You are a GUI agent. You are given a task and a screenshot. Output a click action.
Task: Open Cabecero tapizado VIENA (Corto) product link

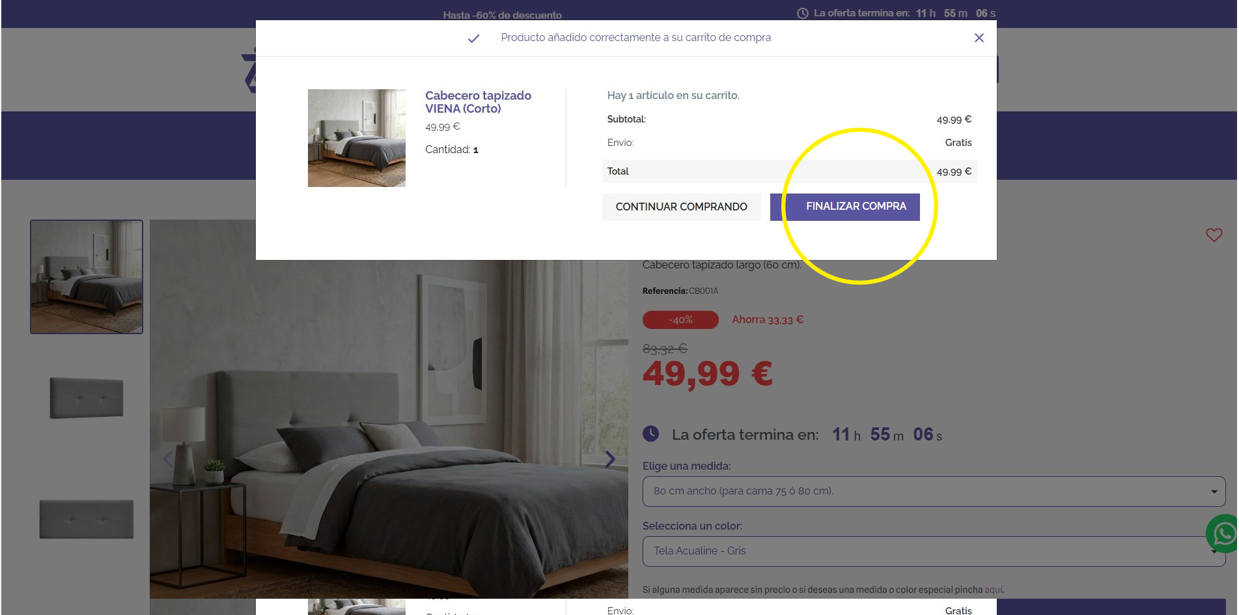click(x=478, y=102)
